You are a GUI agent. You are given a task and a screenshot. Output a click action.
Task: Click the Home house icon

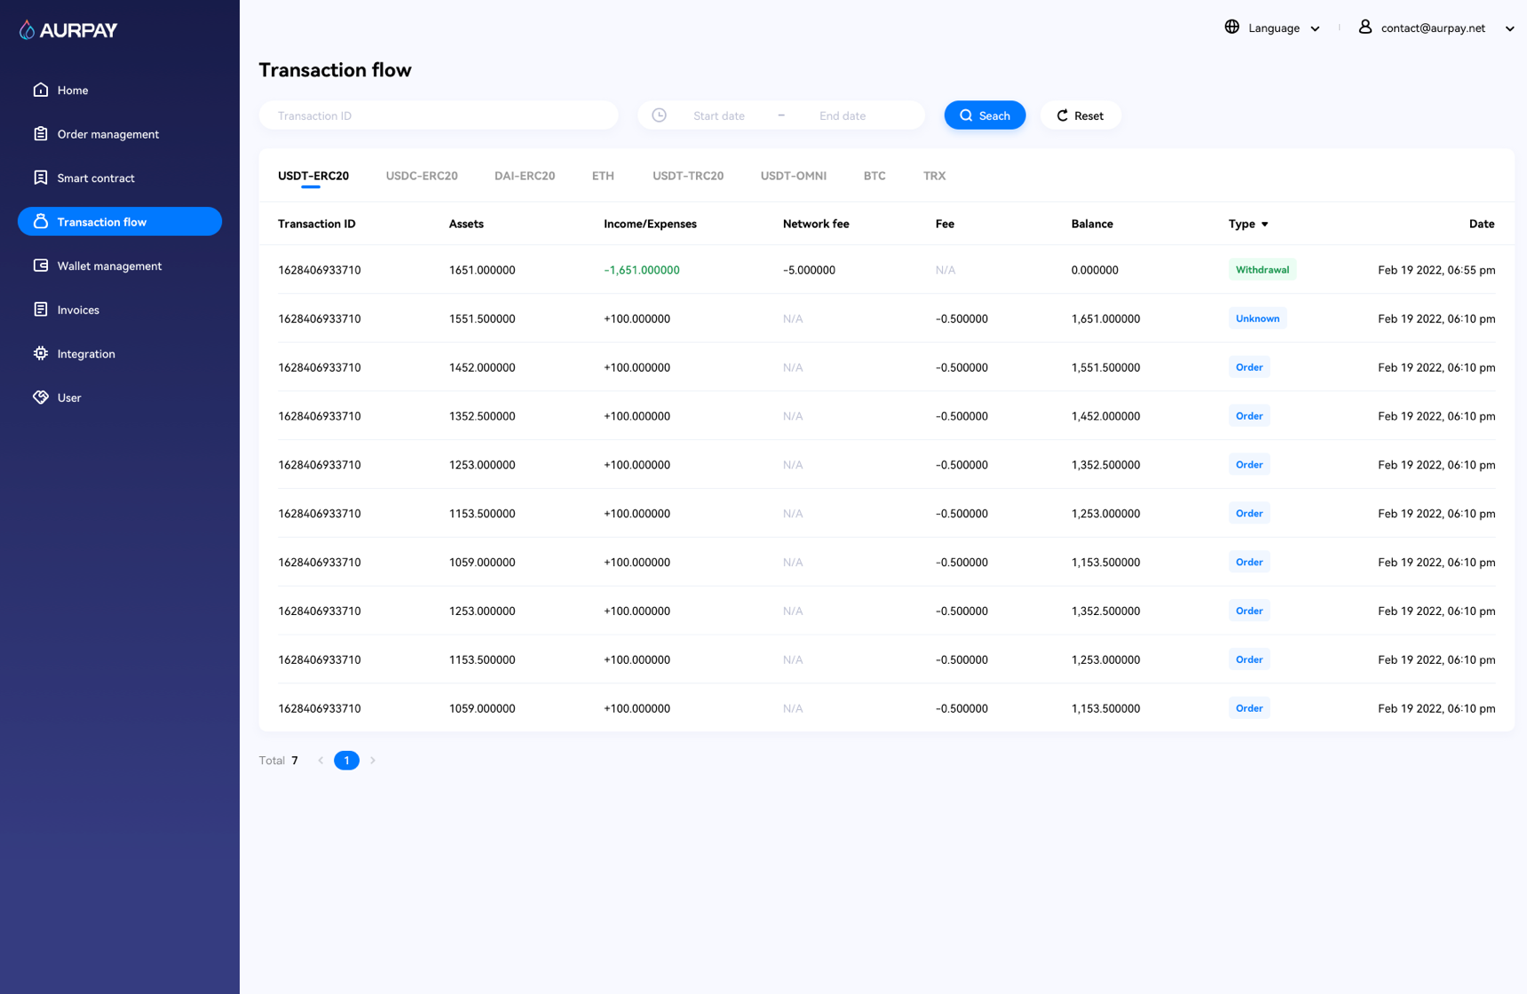pos(41,90)
